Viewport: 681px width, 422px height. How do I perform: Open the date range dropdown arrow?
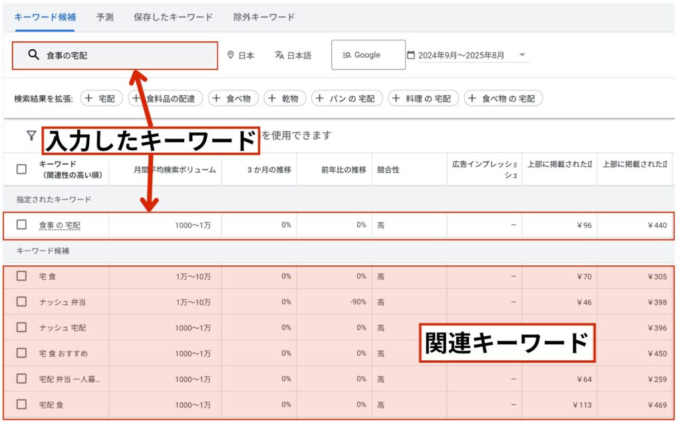click(522, 55)
